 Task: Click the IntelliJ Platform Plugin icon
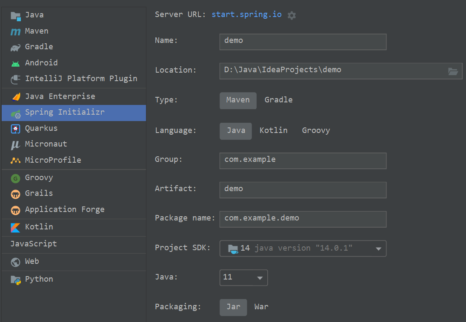pos(15,79)
